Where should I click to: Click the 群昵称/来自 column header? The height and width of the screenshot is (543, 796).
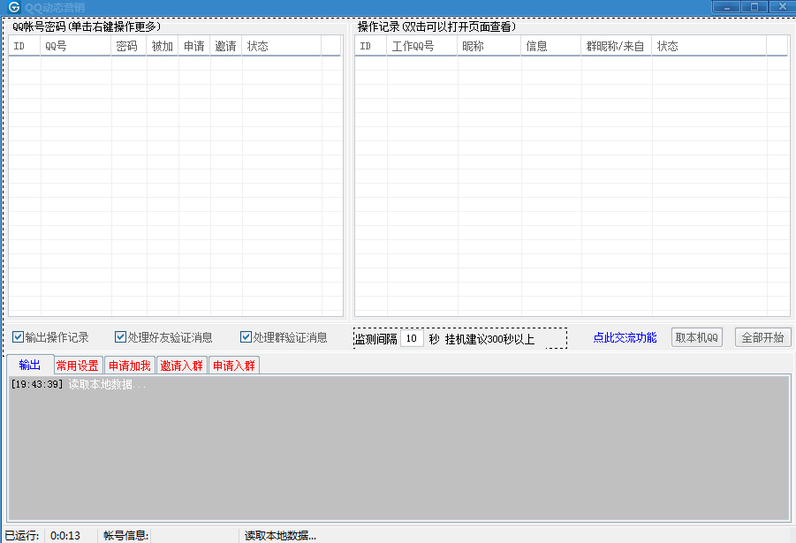[x=617, y=46]
